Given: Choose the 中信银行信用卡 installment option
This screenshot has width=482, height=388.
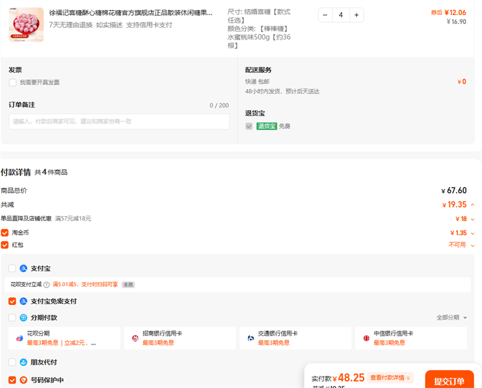Looking at the screenshot, I should [x=410, y=338].
